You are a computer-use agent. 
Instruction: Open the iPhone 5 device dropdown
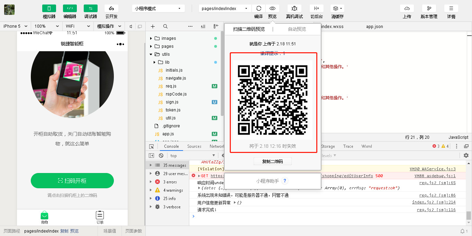click(x=16, y=26)
